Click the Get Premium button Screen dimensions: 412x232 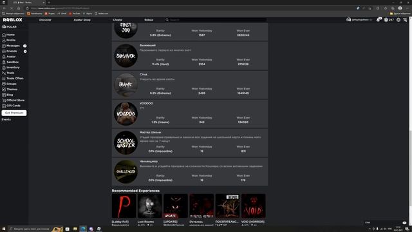point(14,113)
